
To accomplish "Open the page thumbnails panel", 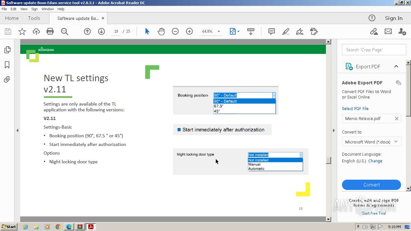I will coord(7,50).
